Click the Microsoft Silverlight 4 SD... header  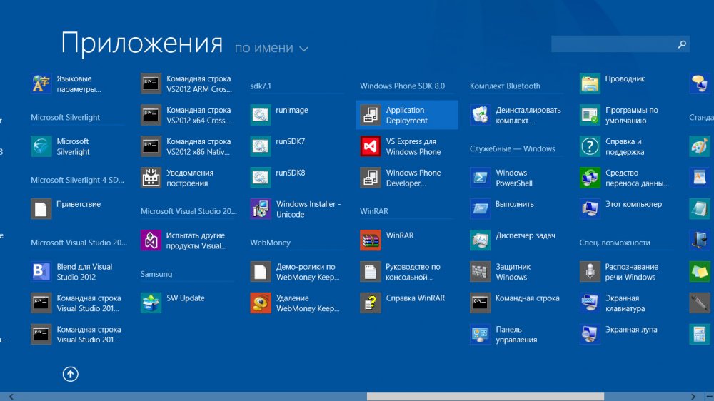pos(77,181)
